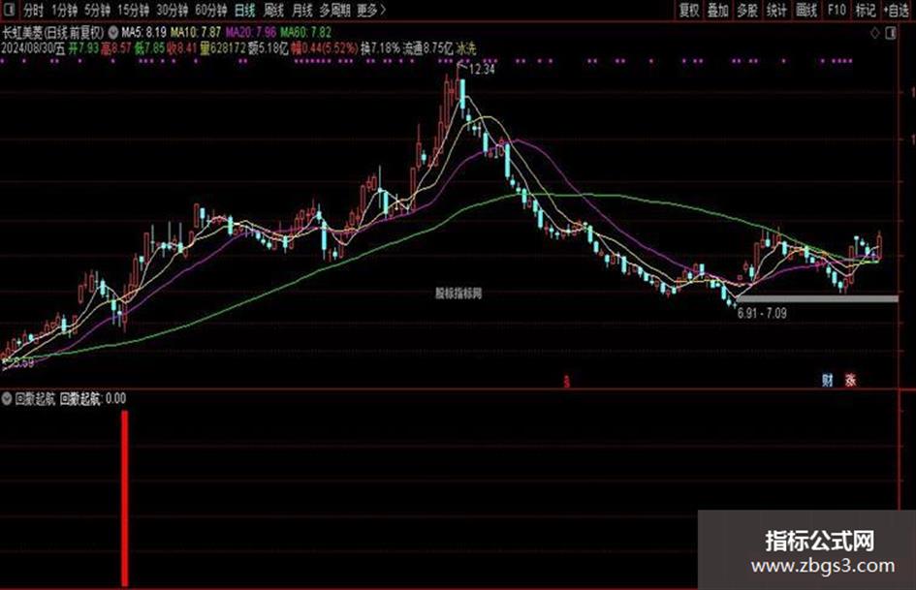
Task: Select the 60分钟 period tab
Action: 211,11
